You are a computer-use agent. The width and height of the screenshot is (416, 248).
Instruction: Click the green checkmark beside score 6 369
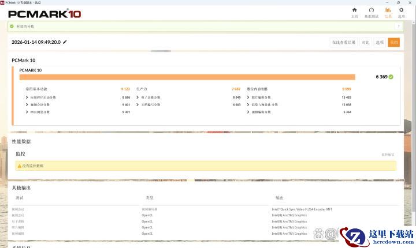click(391, 76)
